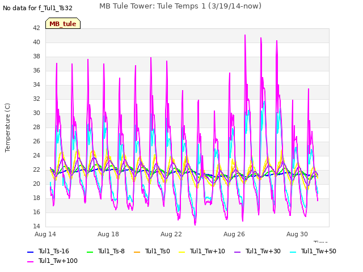Screen dimensions: 363x272
Task: Click the yellow Tul1_Tw+10 legend swatch
Action: [182, 252]
